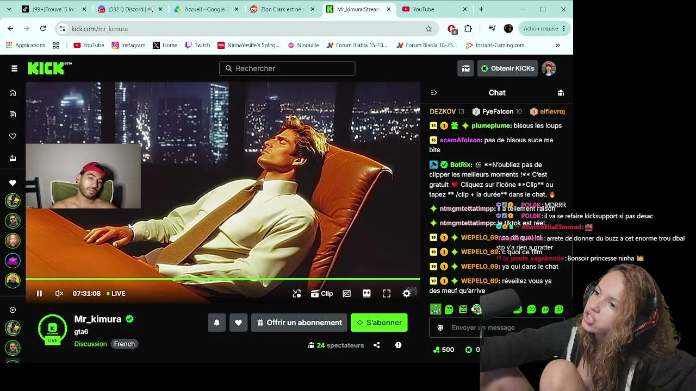Click in the Rechercher search field

coord(287,68)
